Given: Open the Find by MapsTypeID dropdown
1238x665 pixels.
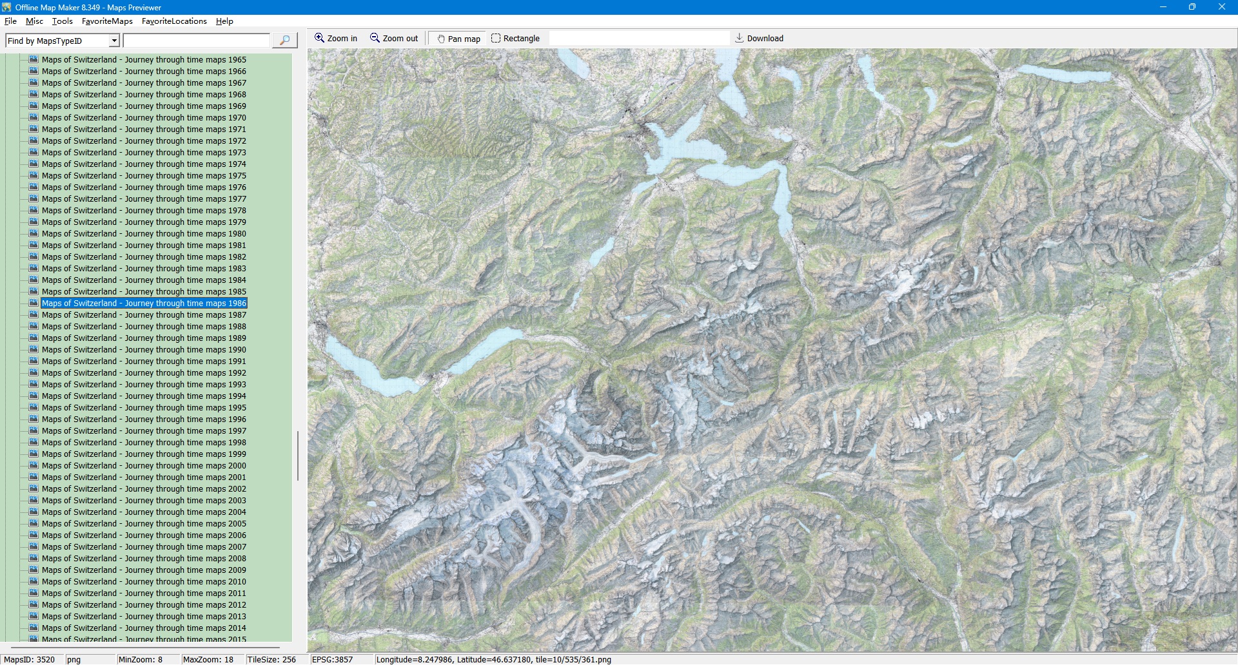Looking at the screenshot, I should pyautogui.click(x=114, y=41).
